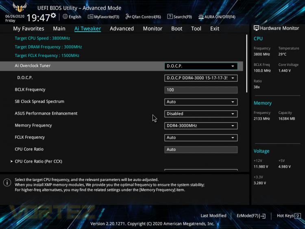
Task: Click the info icon beside help text
Action: coord(7,183)
